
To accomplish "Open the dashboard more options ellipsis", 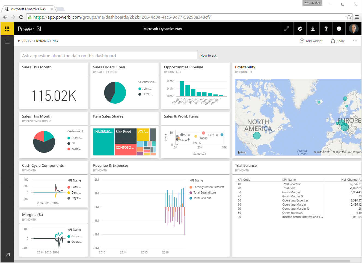I will pos(355,41).
